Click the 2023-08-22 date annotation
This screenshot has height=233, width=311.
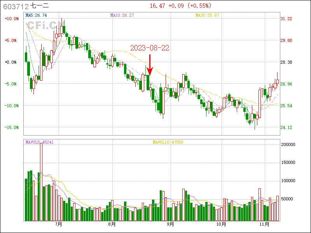pyautogui.click(x=150, y=48)
